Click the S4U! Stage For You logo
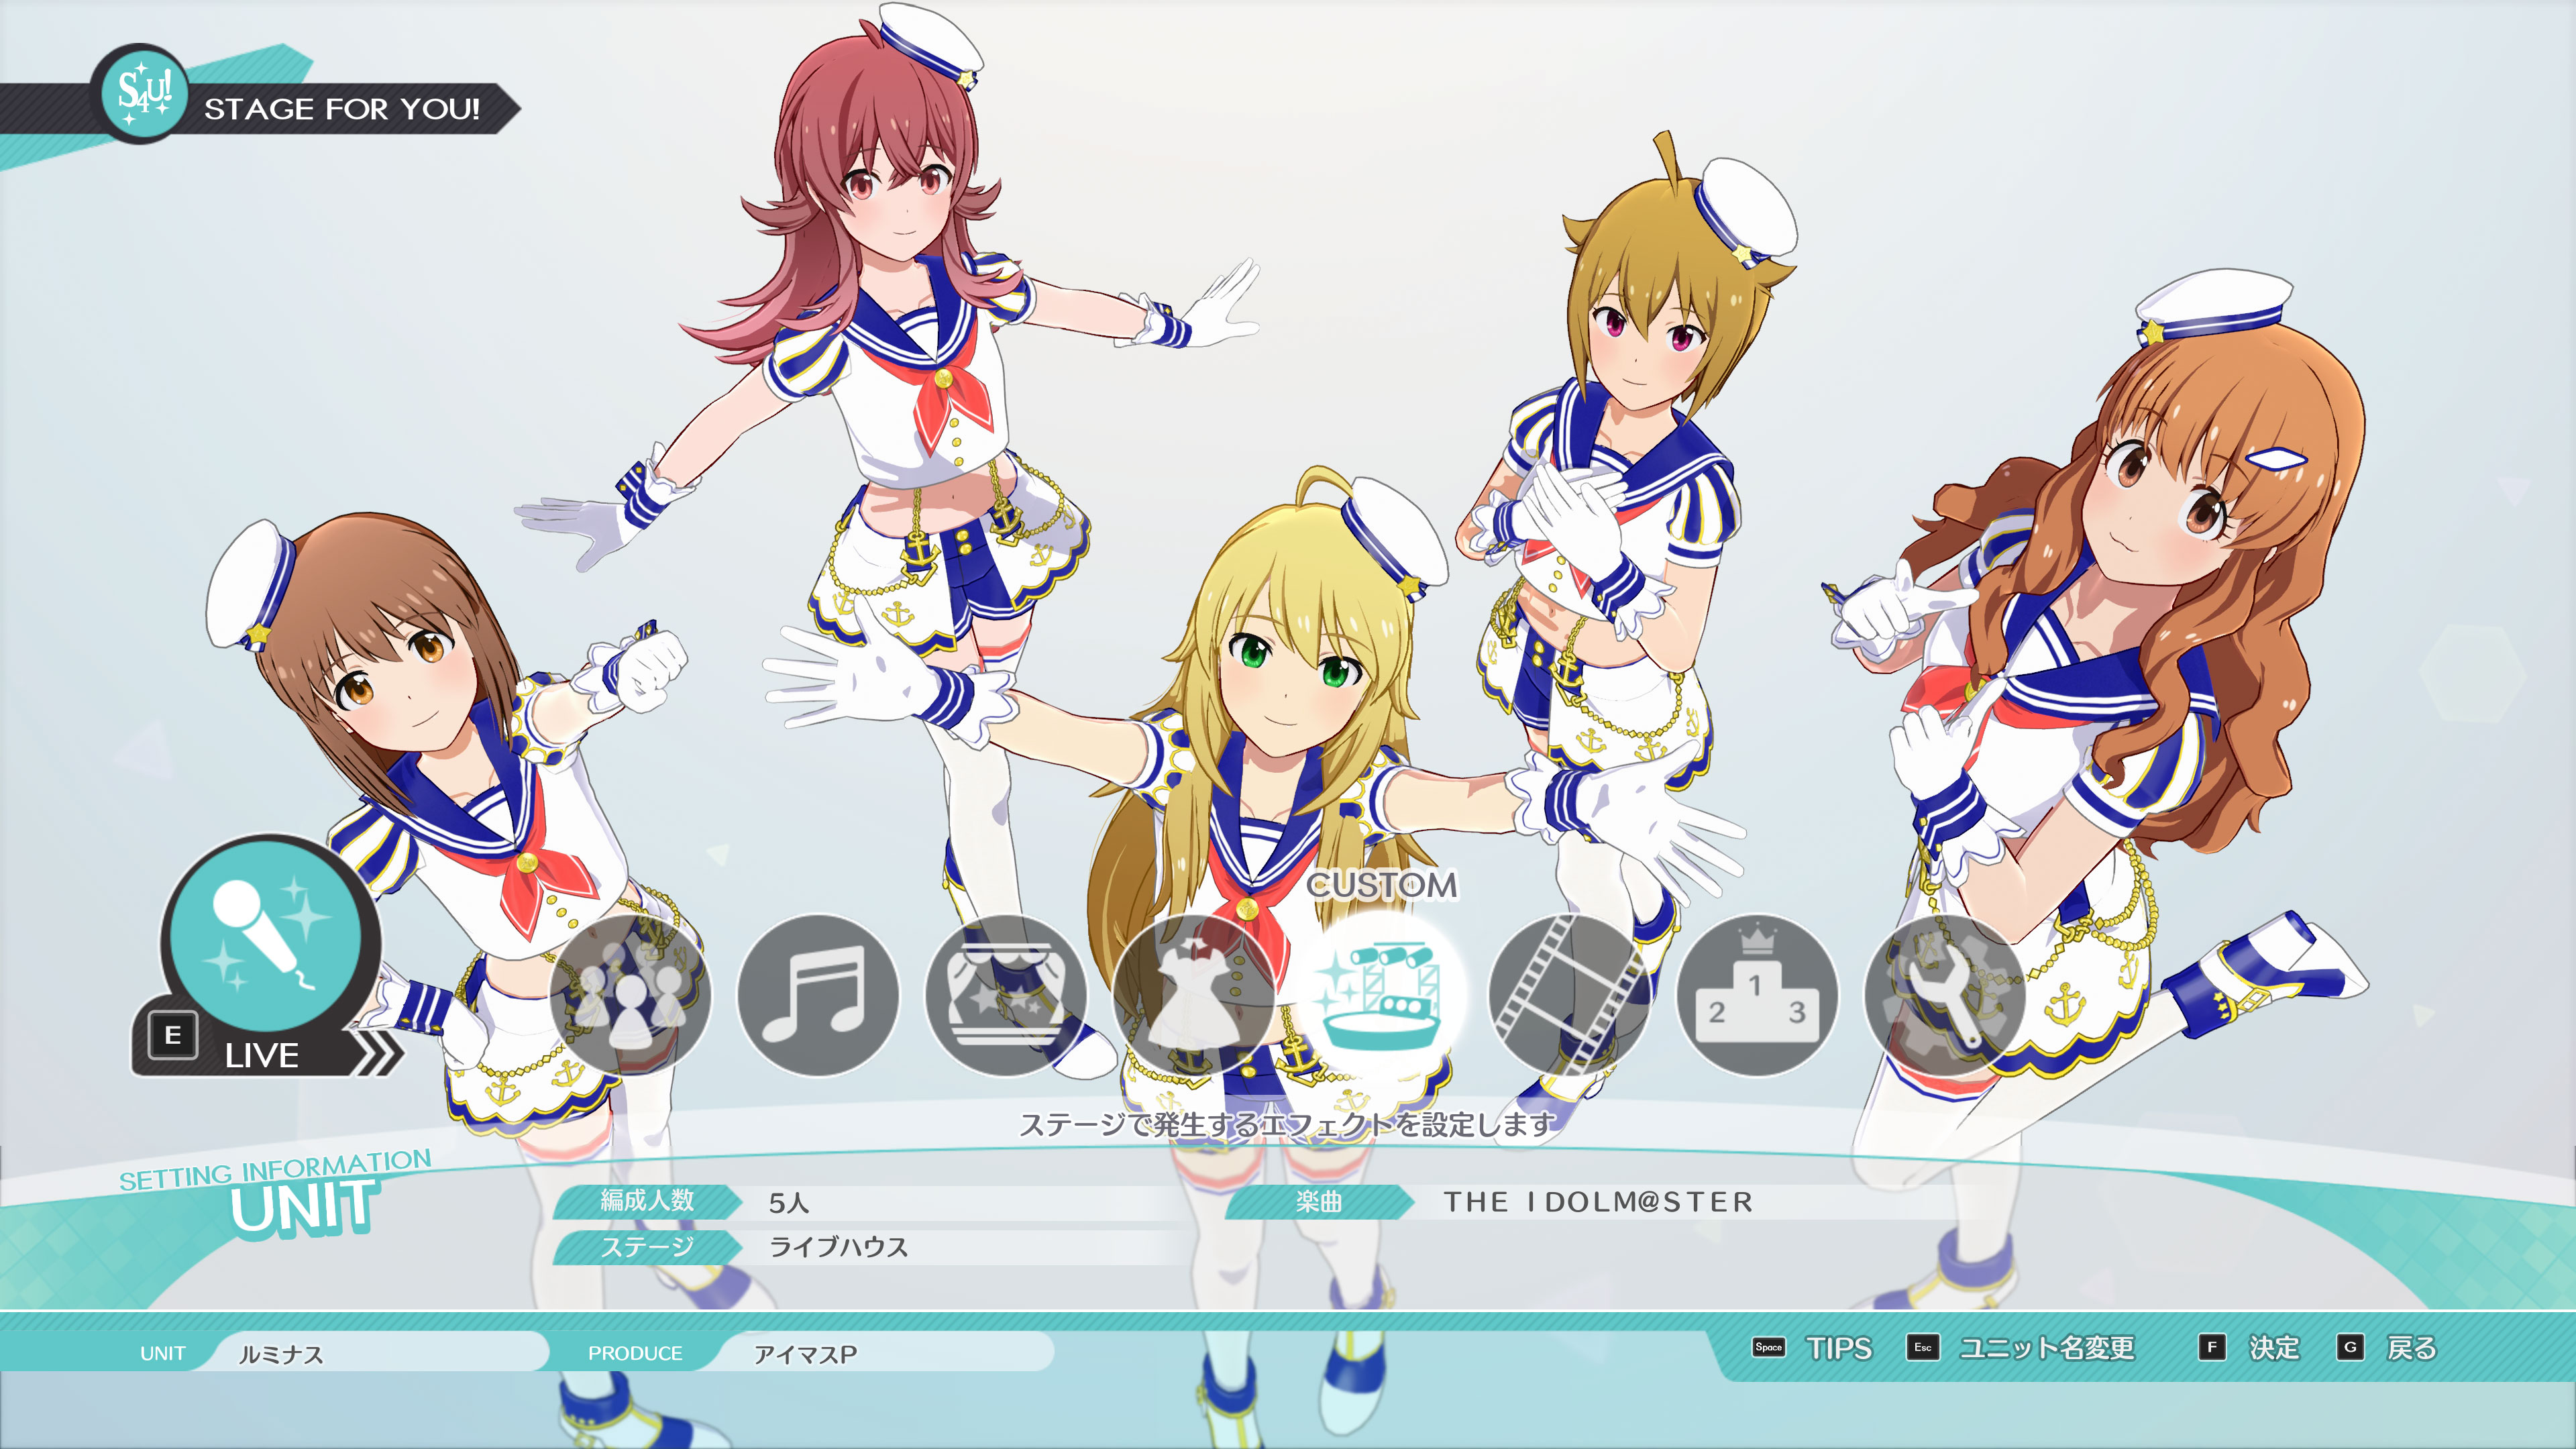This screenshot has width=2576, height=1449. [x=145, y=94]
